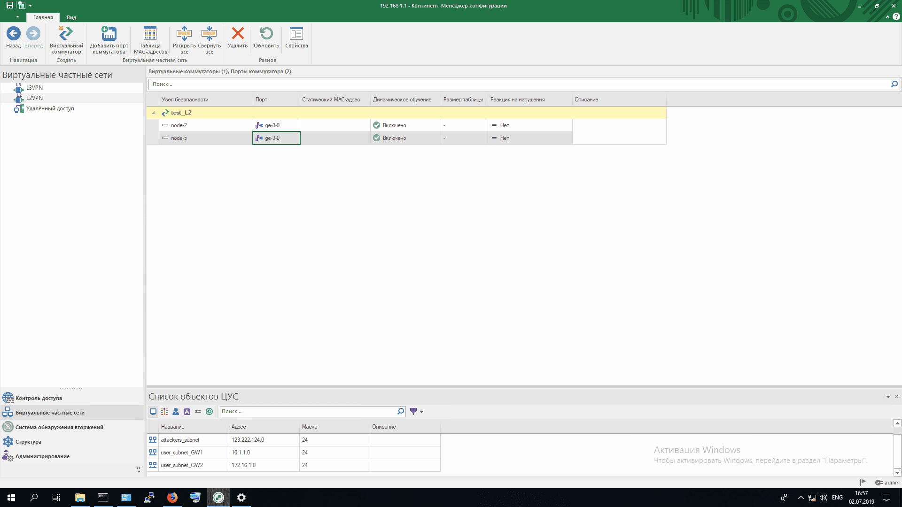Screen dimensions: 902x507
Task: Show users filter in ЦУС object list
Action: click(x=176, y=412)
